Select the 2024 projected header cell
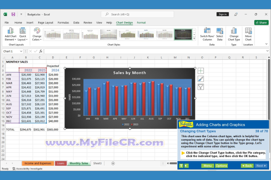271x180 pixels. (x=53, y=70)
